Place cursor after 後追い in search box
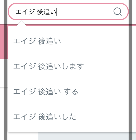Image resolution: width=136 pixels, height=140 pixels. pyautogui.click(x=57, y=12)
